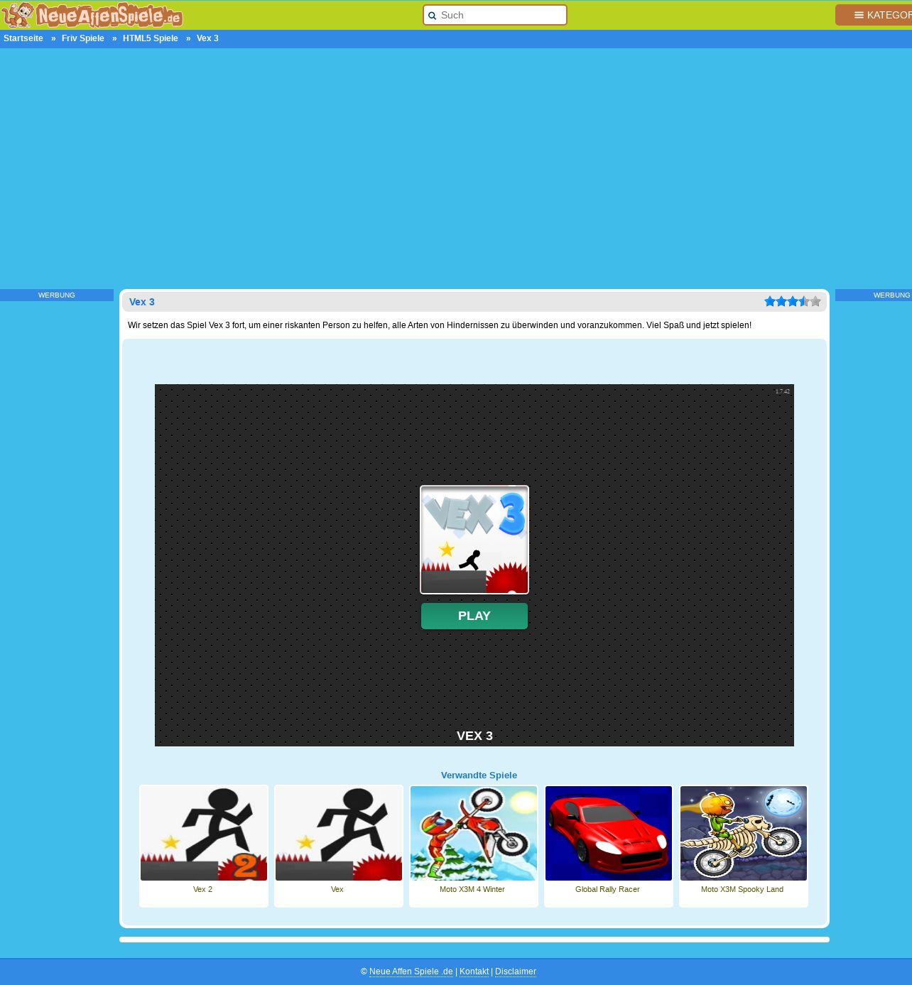912x985 pixels.
Task: Focus the Such search input field
Action: tap(495, 15)
